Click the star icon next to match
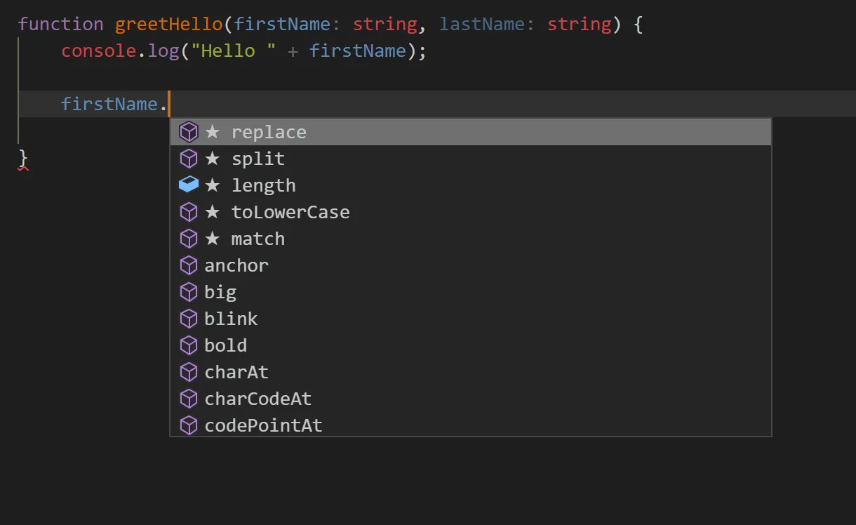The height and width of the screenshot is (525, 856). pyautogui.click(x=213, y=239)
